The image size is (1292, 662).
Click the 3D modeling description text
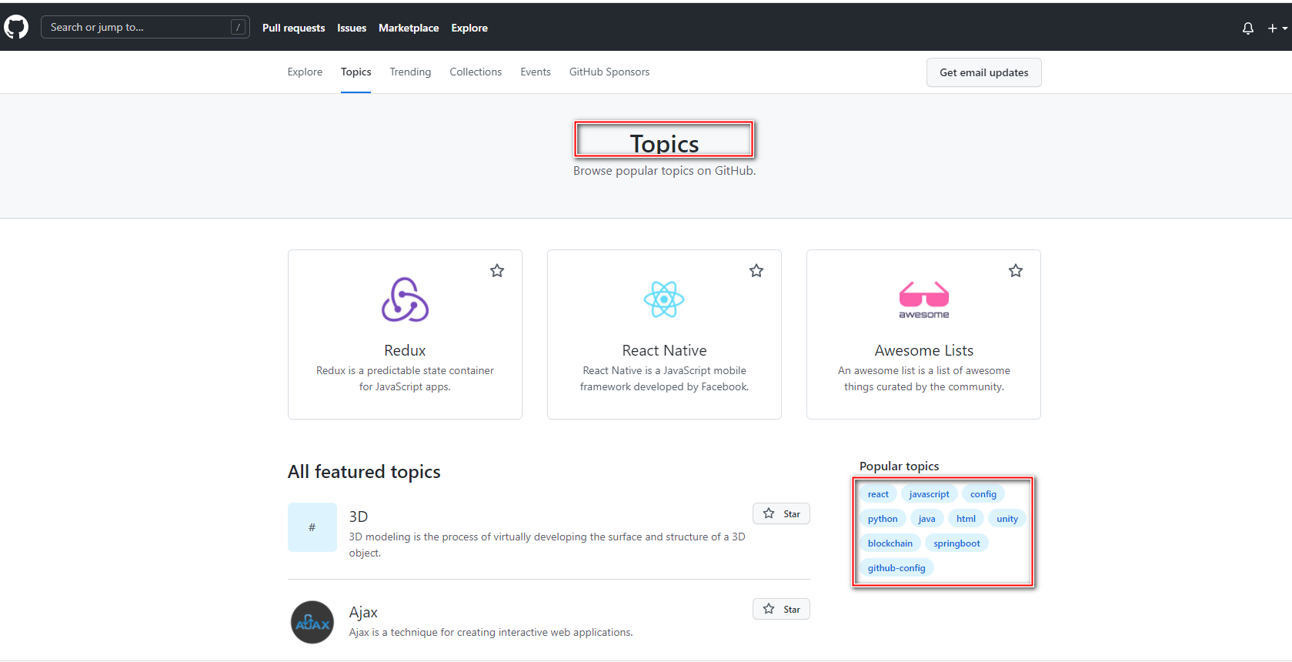coord(547,545)
